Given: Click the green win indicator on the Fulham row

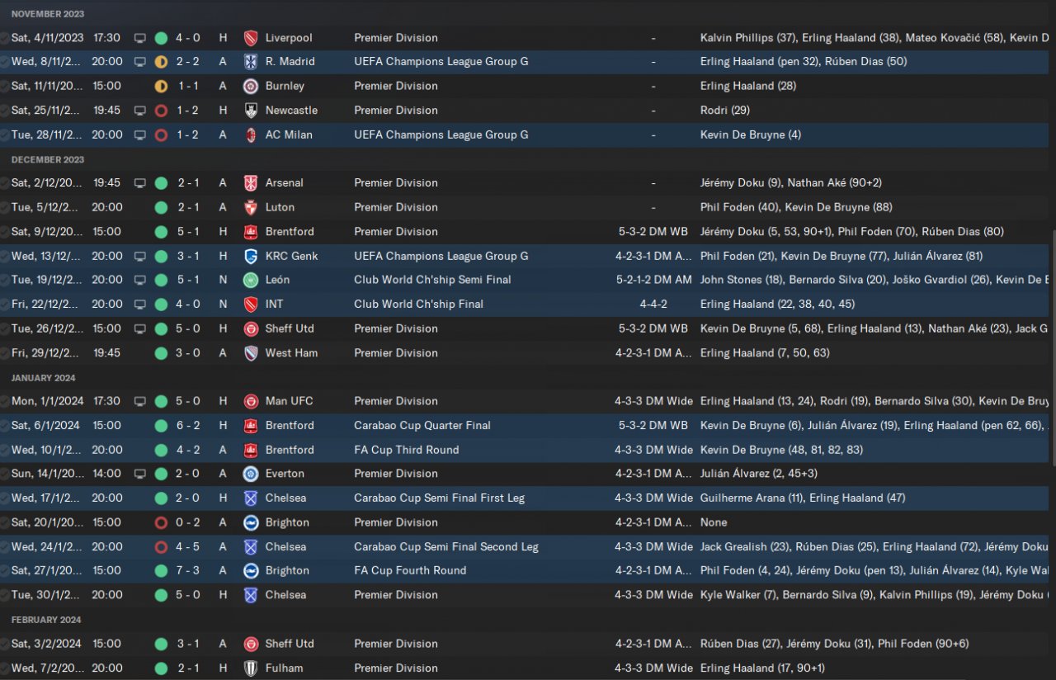Looking at the screenshot, I should point(161,668).
